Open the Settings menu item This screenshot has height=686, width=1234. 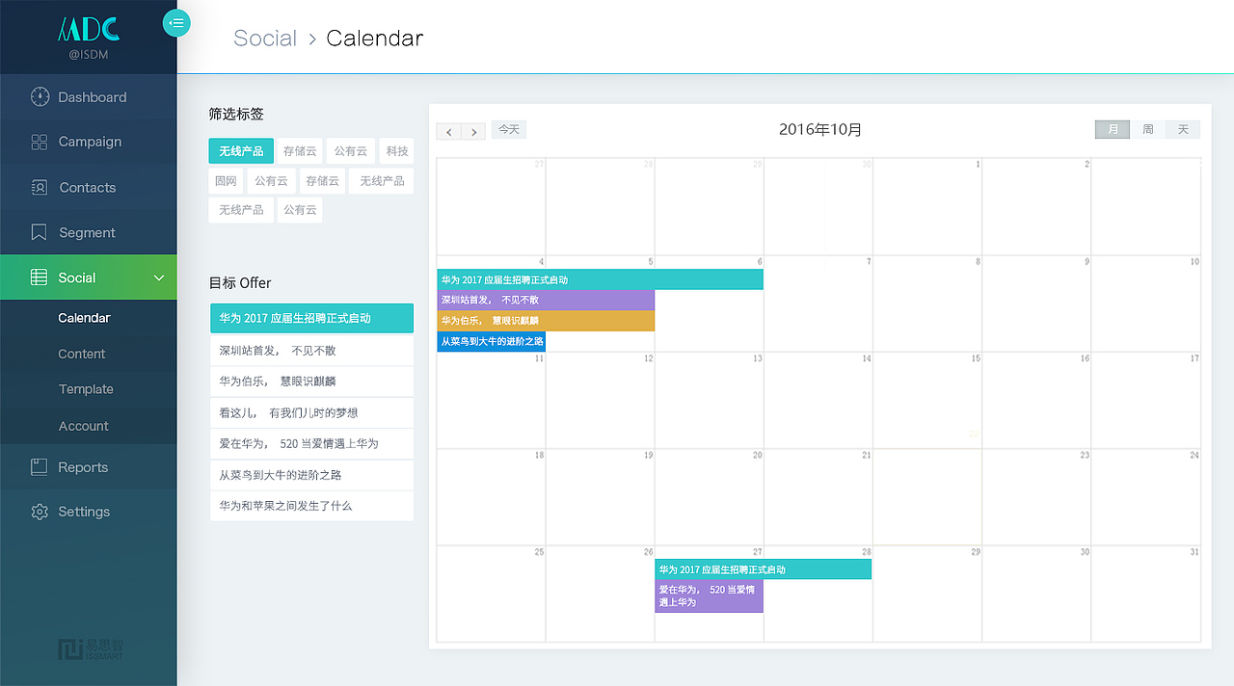89,512
